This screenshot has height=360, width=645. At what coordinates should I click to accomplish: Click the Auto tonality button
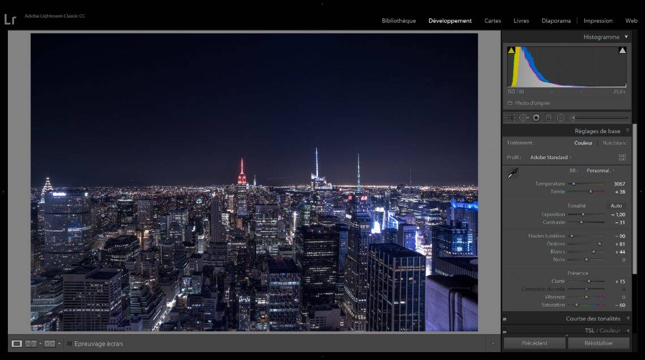coord(616,205)
